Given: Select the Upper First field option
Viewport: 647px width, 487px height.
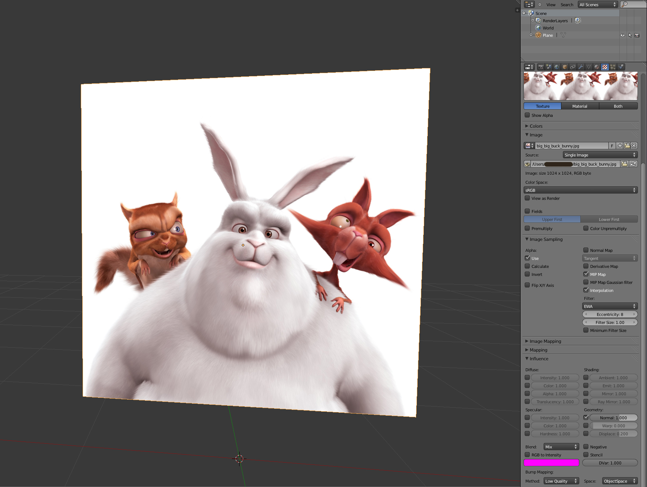Looking at the screenshot, I should pos(552,219).
